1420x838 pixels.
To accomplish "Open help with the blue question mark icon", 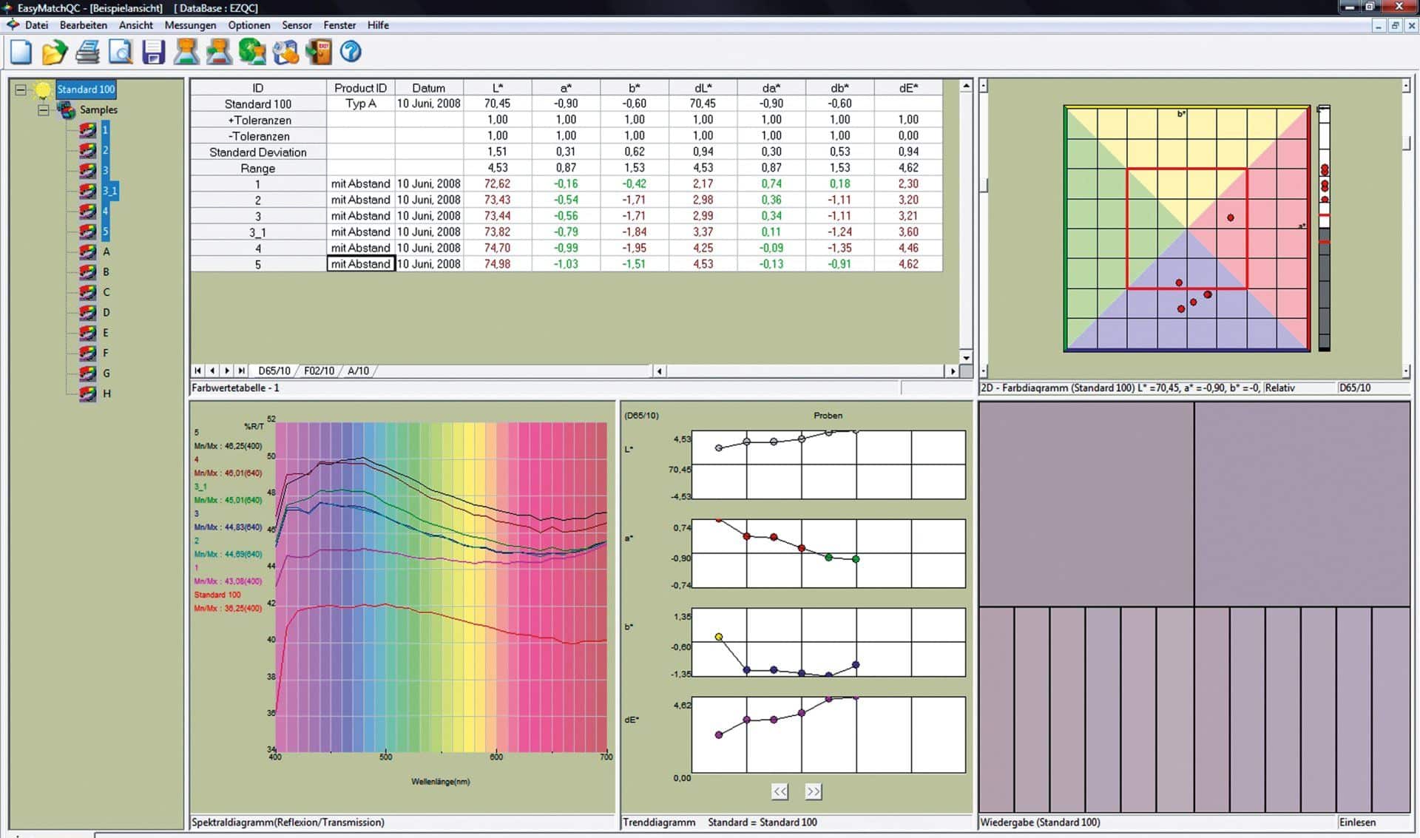I will 351,52.
